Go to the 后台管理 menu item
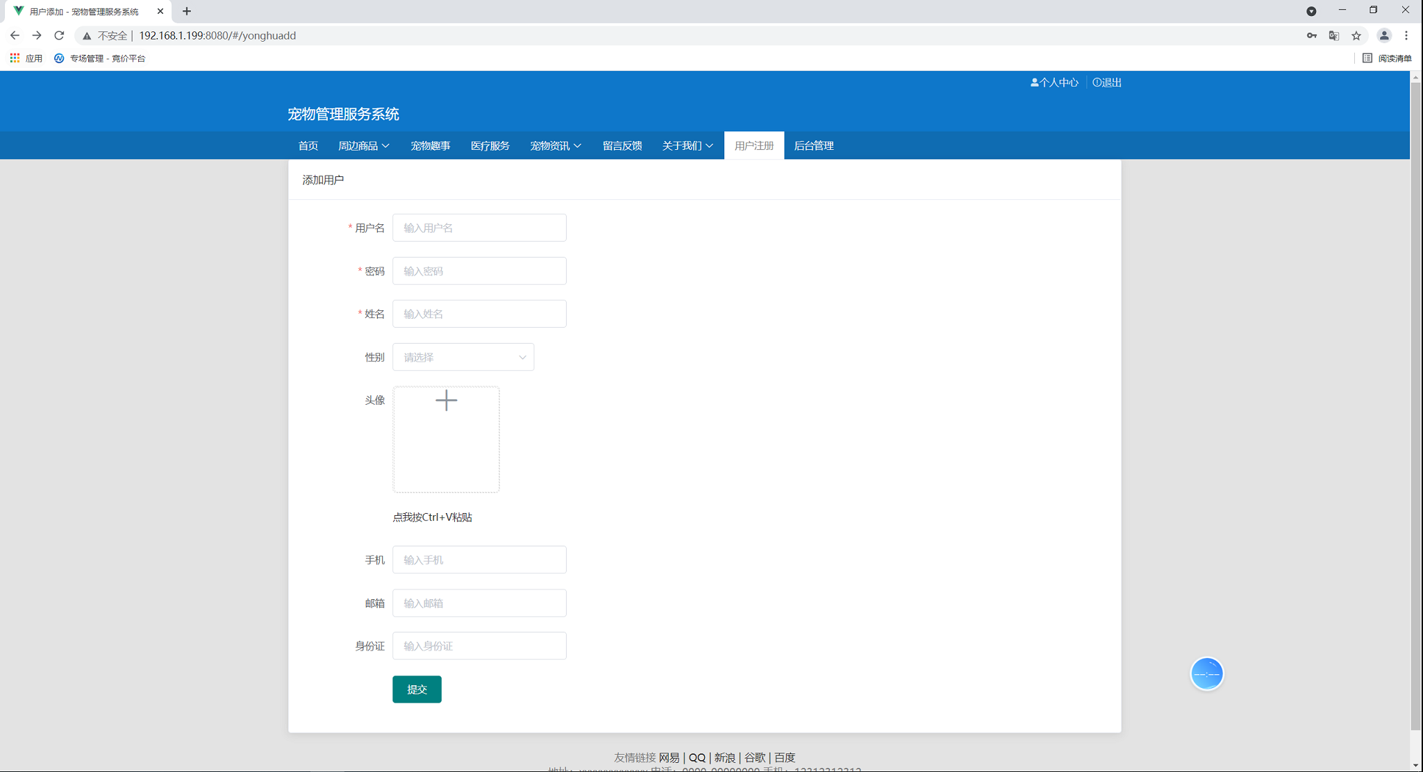 click(x=813, y=146)
